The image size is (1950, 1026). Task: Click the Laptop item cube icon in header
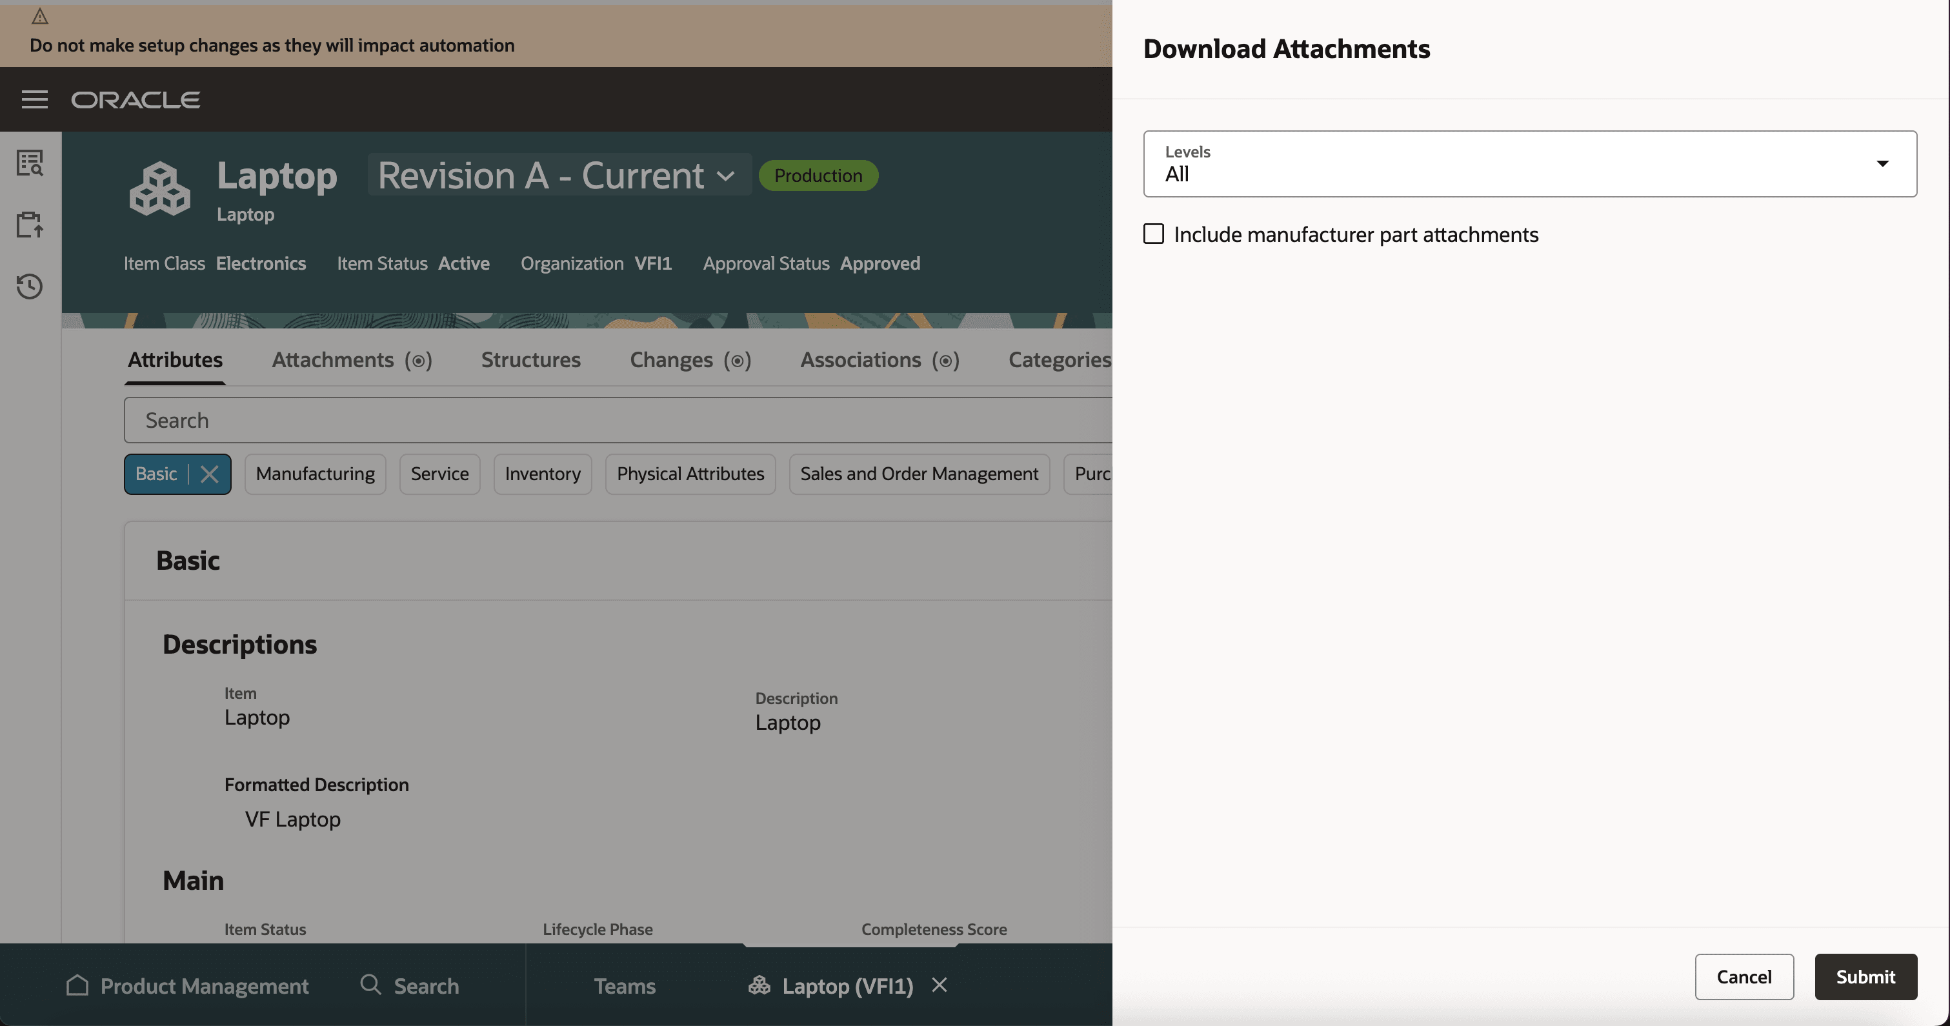pyautogui.click(x=159, y=188)
